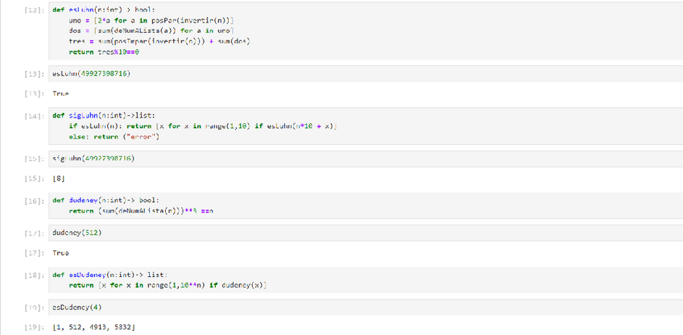Click the True output below esLuhn call

[60, 93]
